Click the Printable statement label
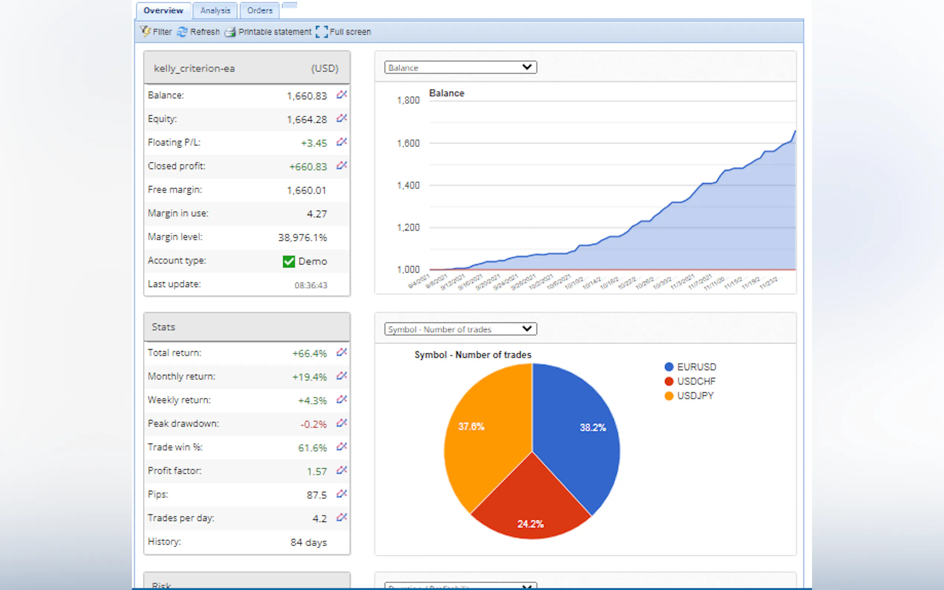 (274, 32)
